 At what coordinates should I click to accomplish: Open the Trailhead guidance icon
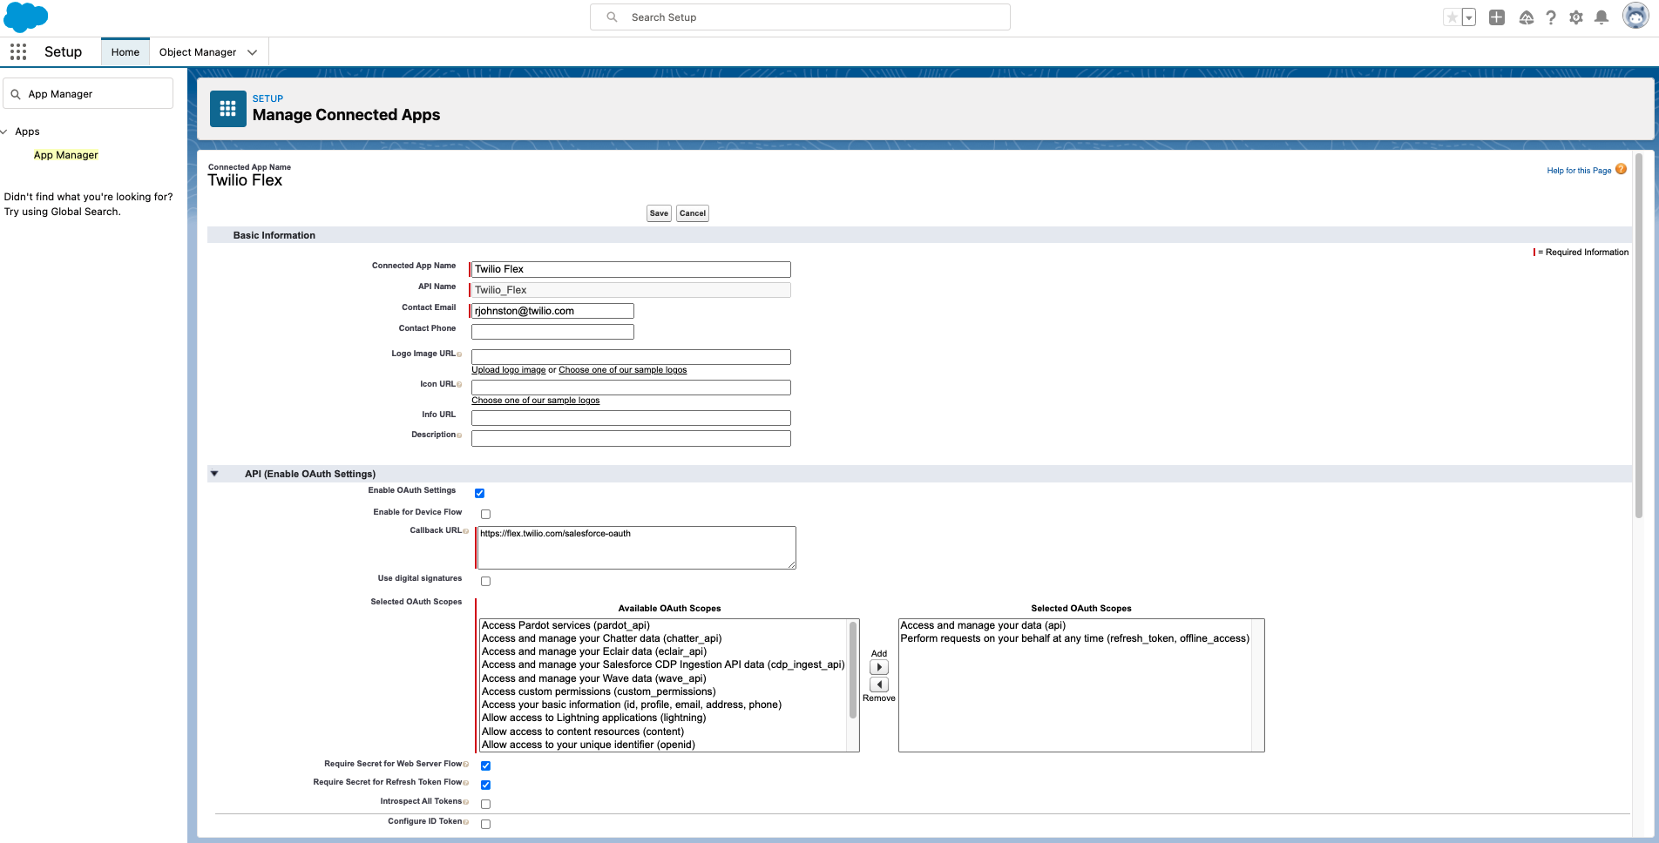[x=1526, y=17]
